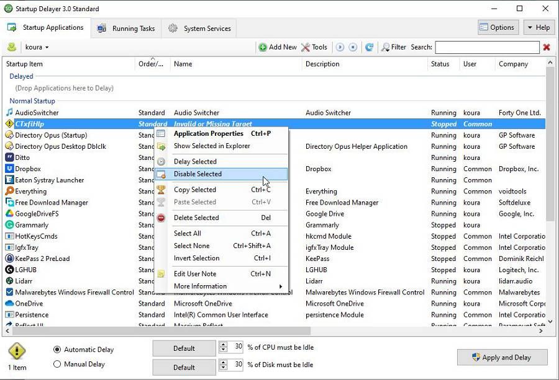Viewport: 559px width, 380px height.
Task: Click the red X to clear the search
Action: 545,46
